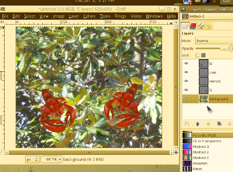Select the l2 layer thumbnail
Screen dimensions: 233x172
click(x=204, y=63)
